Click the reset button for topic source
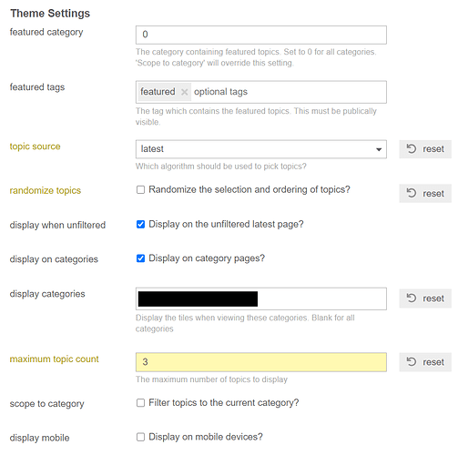This screenshot has height=455, width=458. click(x=425, y=149)
